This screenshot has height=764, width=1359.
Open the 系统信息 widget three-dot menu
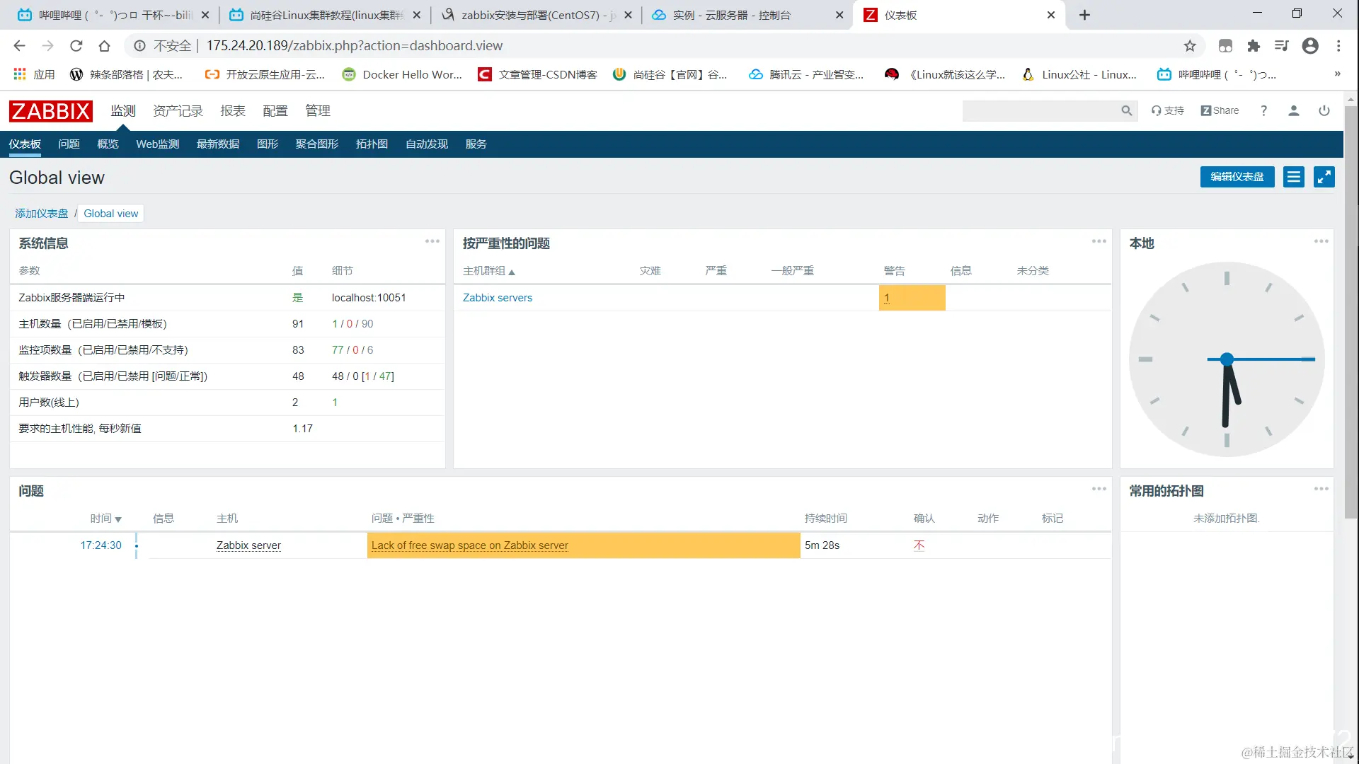432,241
